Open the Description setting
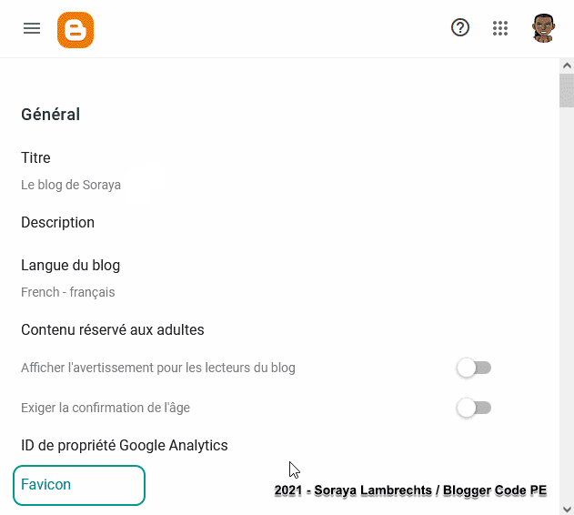This screenshot has height=515, width=574. 58,223
